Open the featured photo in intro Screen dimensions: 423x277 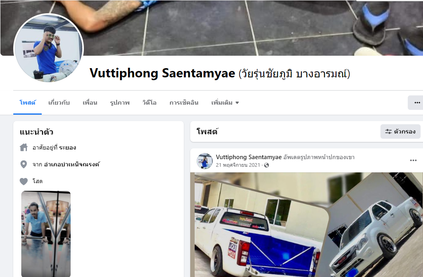click(46, 234)
